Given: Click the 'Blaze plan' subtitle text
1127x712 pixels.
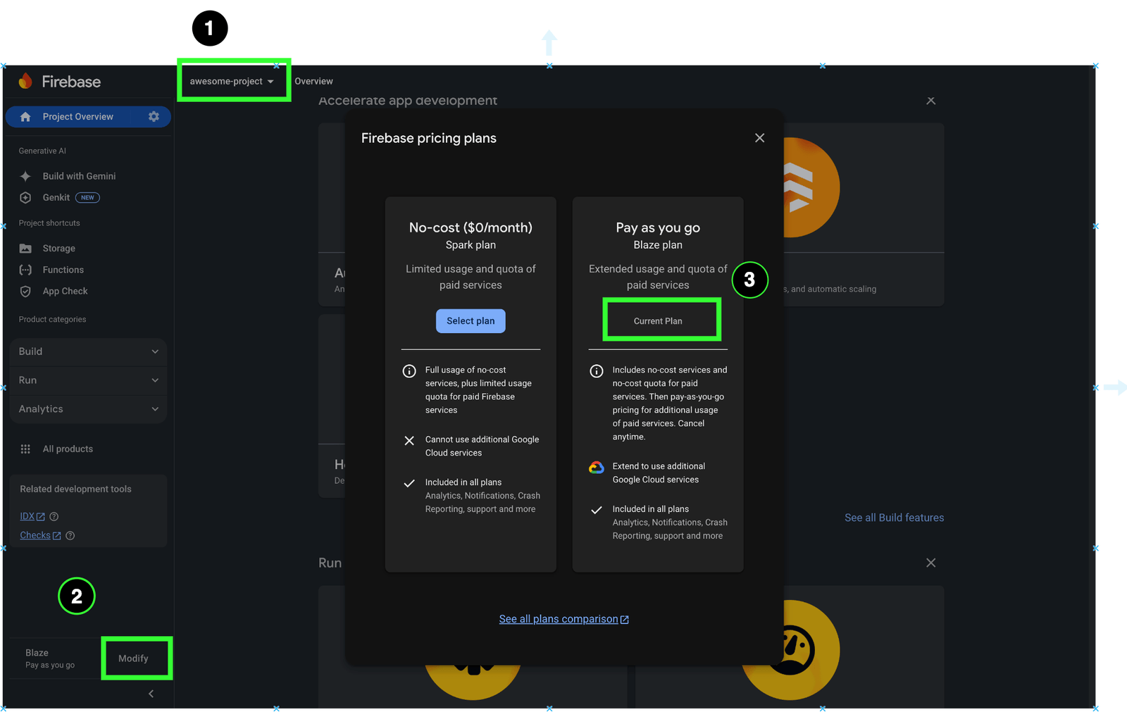Looking at the screenshot, I should pyautogui.click(x=658, y=245).
